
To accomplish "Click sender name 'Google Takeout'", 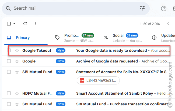I will click(x=37, y=50).
